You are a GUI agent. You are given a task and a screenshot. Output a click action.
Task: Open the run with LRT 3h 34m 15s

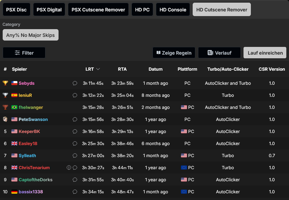click(x=93, y=192)
